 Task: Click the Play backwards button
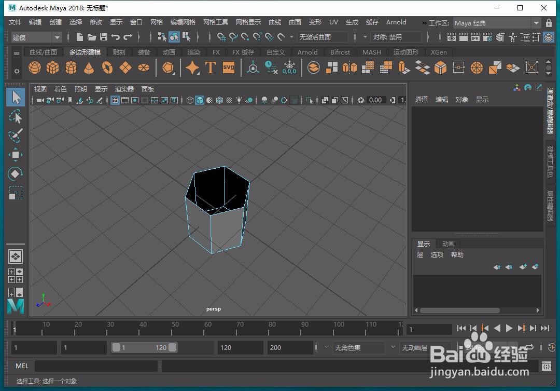[x=497, y=328]
